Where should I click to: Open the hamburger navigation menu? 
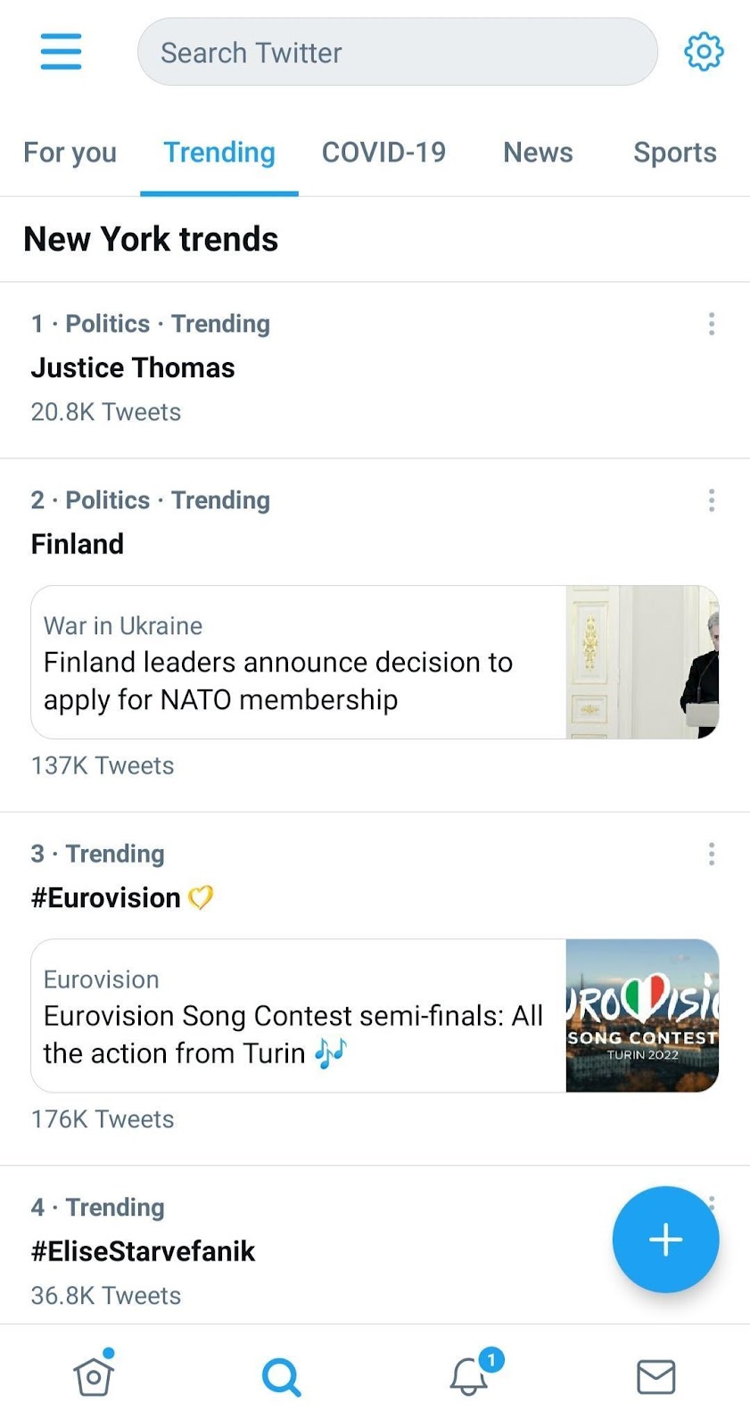(61, 52)
